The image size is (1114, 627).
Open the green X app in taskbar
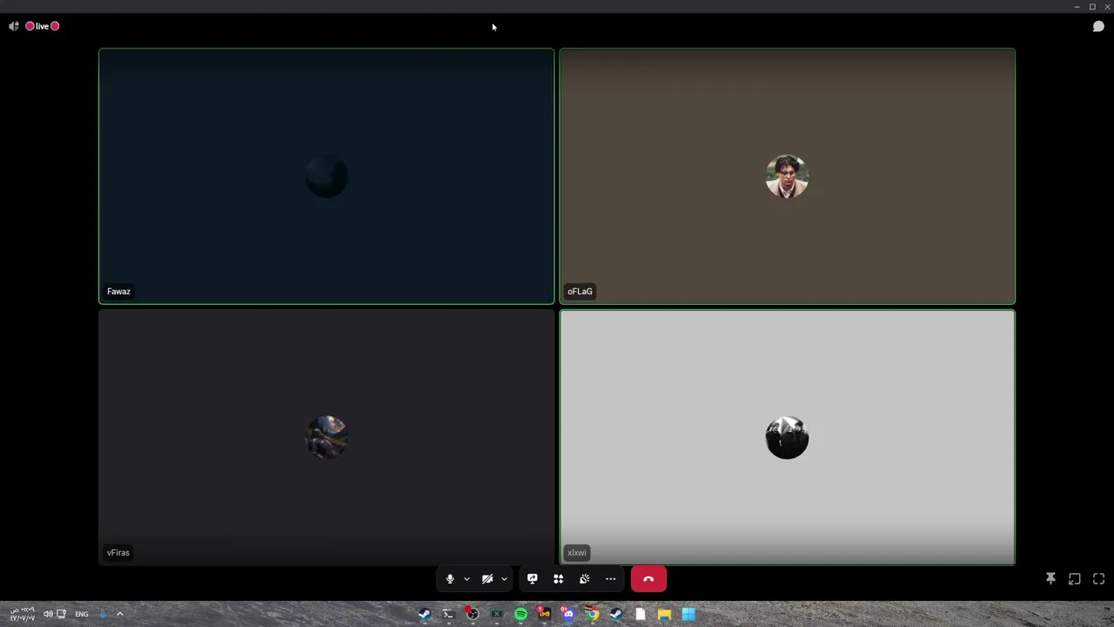[x=496, y=614]
